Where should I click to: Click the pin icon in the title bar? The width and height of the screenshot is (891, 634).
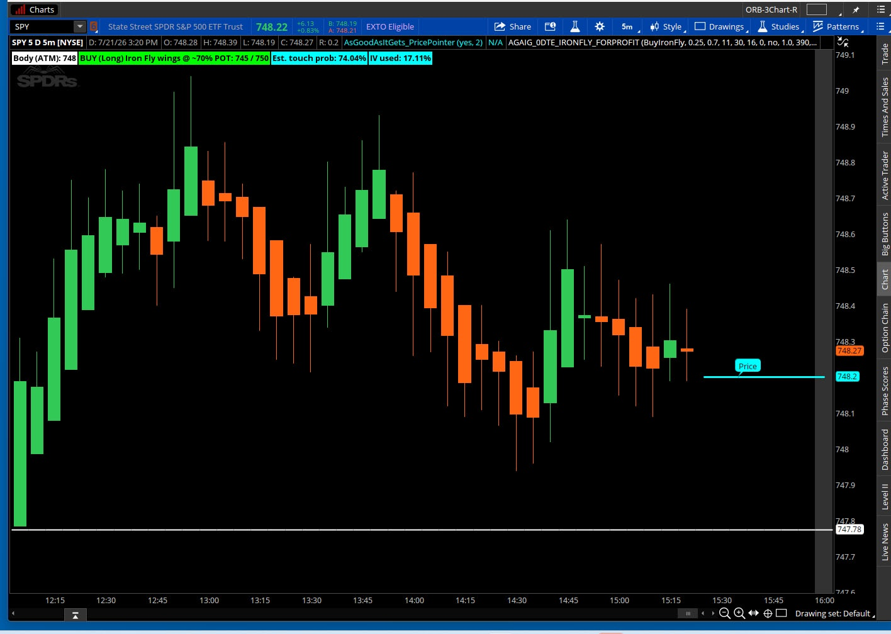[856, 9]
